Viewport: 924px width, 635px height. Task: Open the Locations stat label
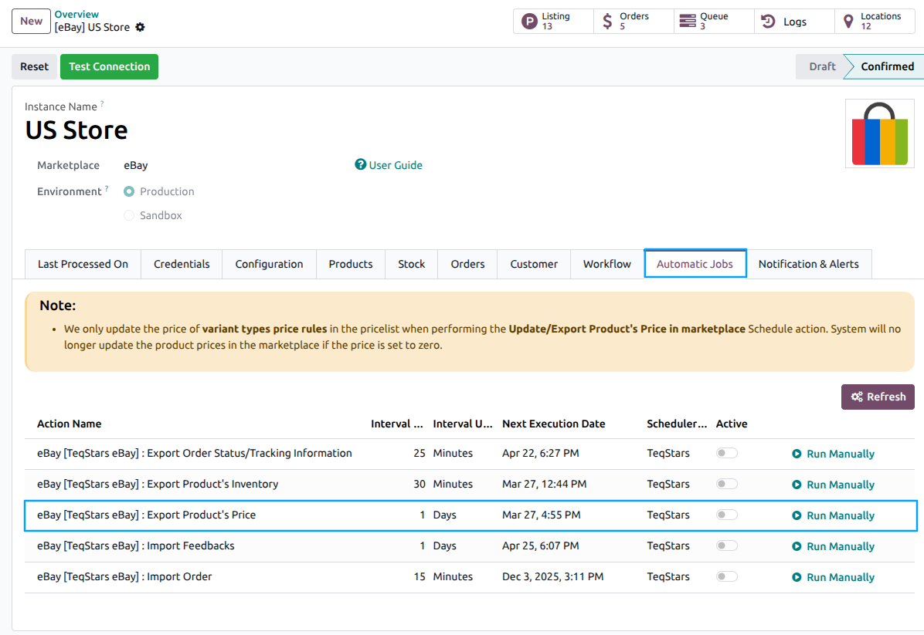(881, 16)
